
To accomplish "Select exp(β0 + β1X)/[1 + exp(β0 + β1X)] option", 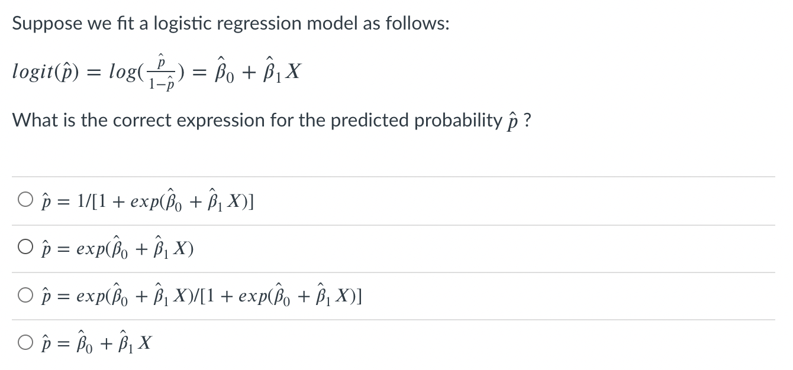I will tap(25, 294).
